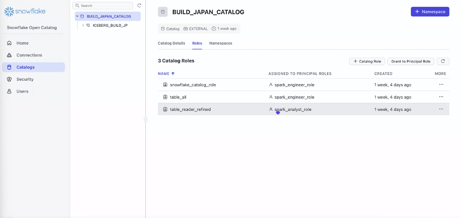Click the 1 week ago timestamp
This screenshot has width=460, height=218.
227,29
